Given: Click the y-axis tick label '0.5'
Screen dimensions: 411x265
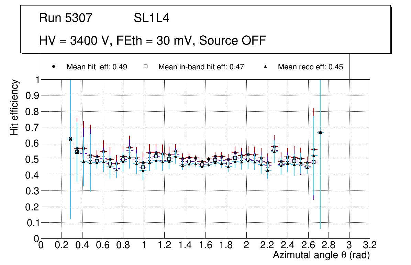Looking at the screenshot, I should (x=31, y=159).
